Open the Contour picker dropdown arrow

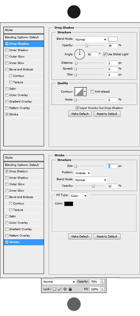85,92
